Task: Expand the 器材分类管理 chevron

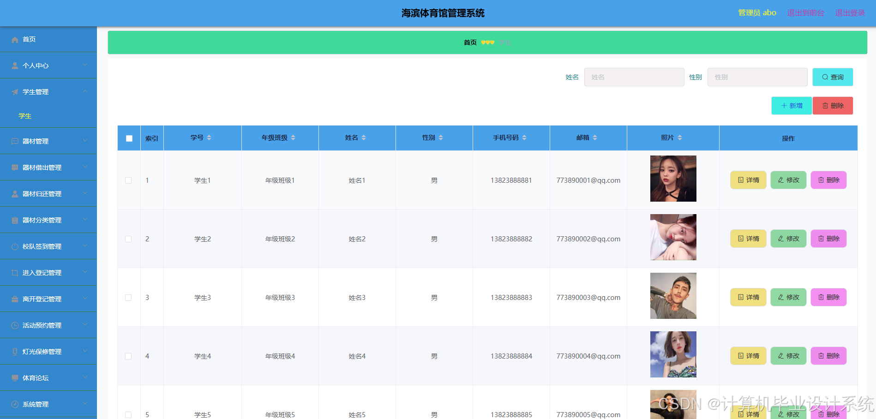Action: (x=85, y=220)
